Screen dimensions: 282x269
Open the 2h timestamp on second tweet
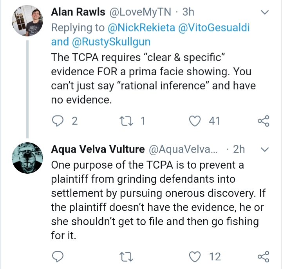(239, 149)
